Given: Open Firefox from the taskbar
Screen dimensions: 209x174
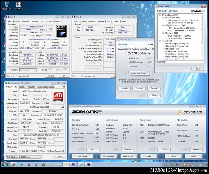Looking at the screenshot, I should tap(14, 165).
